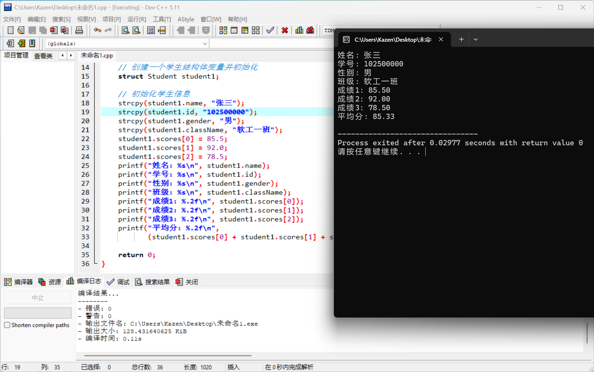
Task: Click the Undo icon
Action: pyautogui.click(x=97, y=30)
